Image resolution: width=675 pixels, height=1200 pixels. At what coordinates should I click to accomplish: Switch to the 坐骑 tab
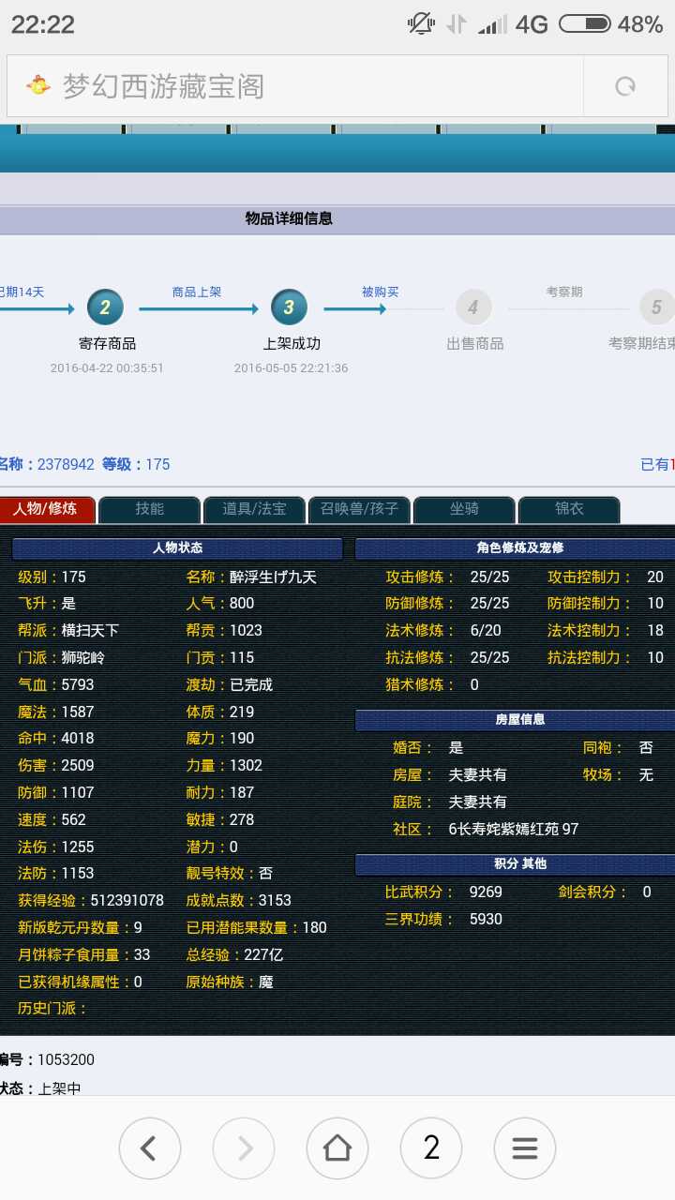pos(464,509)
